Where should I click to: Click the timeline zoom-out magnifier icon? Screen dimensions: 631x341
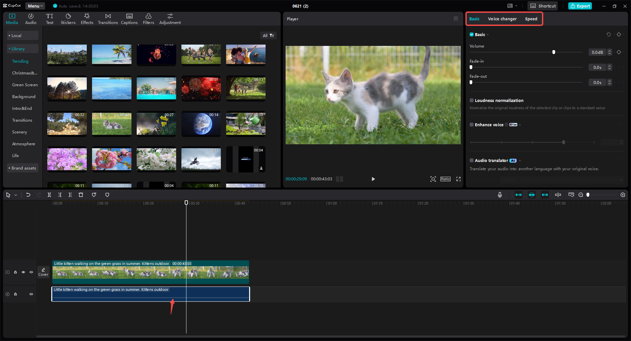click(x=581, y=195)
